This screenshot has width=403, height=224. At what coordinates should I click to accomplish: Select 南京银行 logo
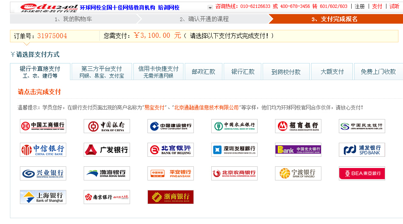107,197
